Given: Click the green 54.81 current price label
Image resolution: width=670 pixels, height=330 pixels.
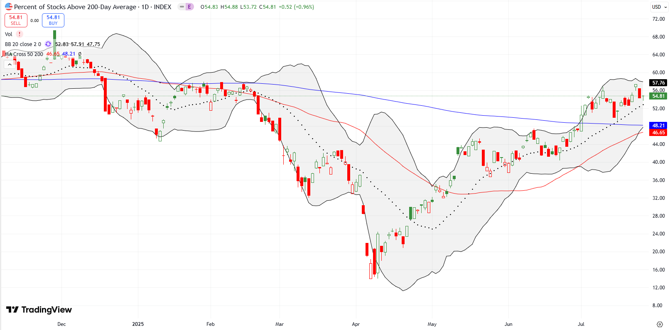Looking at the screenshot, I should tap(658, 96).
